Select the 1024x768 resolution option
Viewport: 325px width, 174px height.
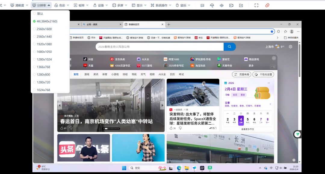click(43, 90)
